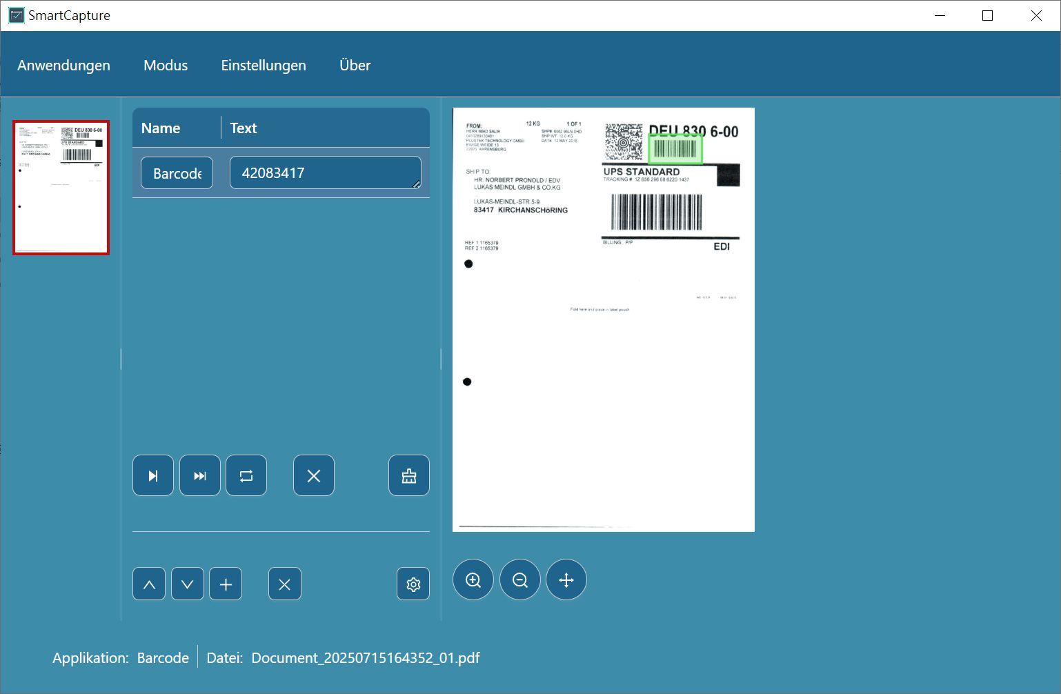Move field up with the chevron-up button
The height and width of the screenshot is (694, 1061).
click(x=149, y=584)
